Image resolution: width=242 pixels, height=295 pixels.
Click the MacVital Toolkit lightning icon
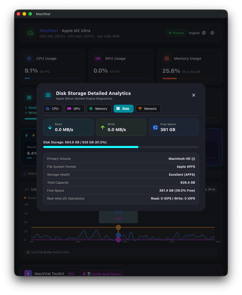click(28, 273)
